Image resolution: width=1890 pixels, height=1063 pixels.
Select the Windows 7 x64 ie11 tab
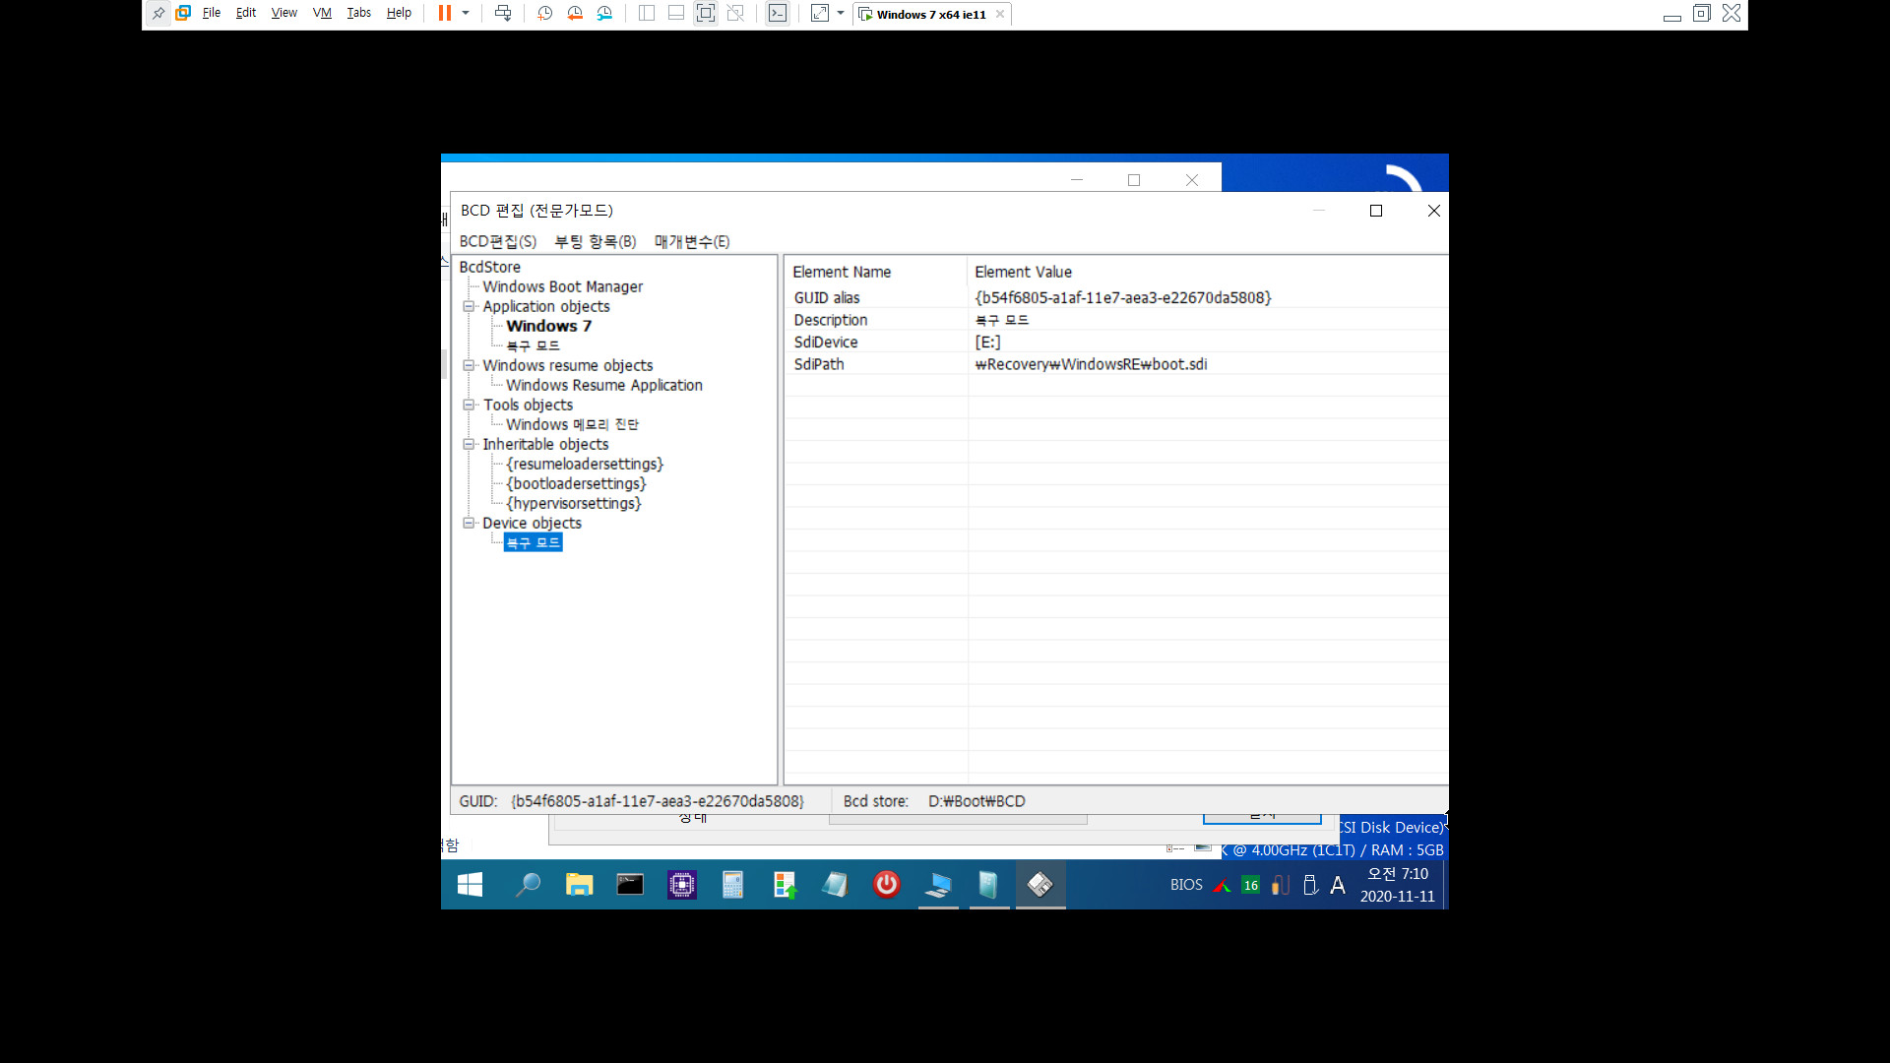click(931, 15)
